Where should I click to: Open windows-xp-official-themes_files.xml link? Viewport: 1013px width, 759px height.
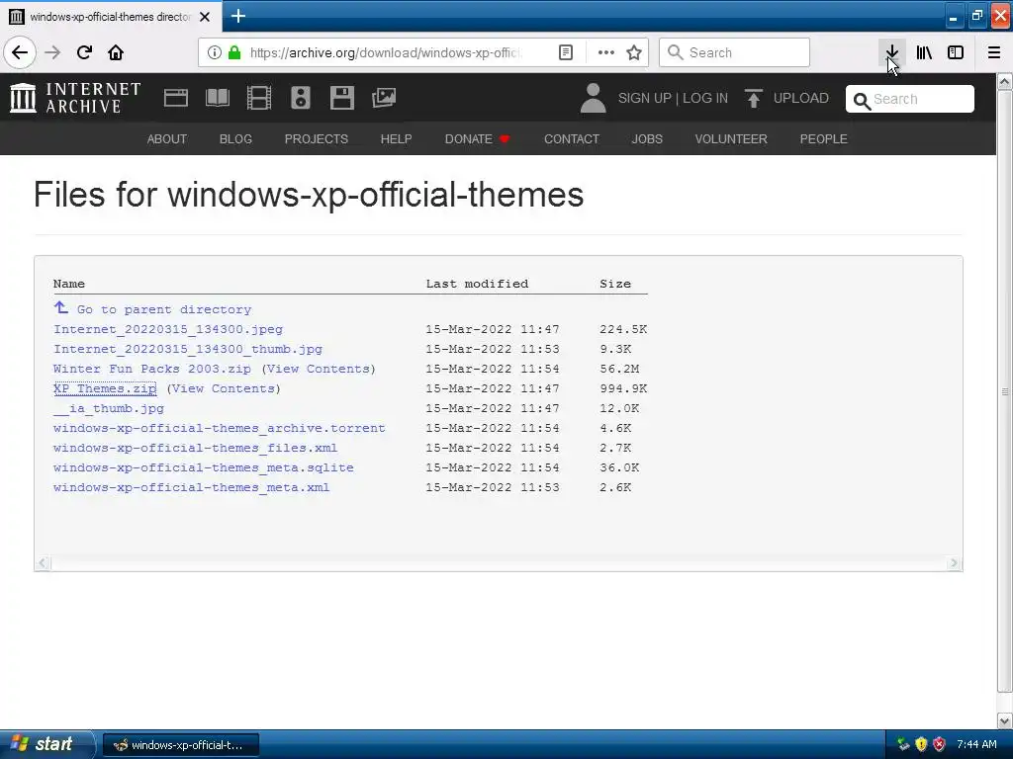pos(196,448)
